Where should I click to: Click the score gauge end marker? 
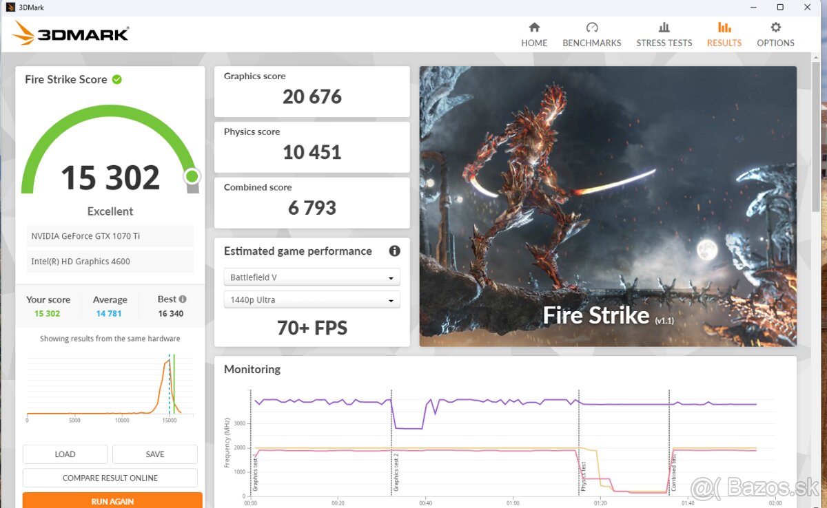(192, 177)
